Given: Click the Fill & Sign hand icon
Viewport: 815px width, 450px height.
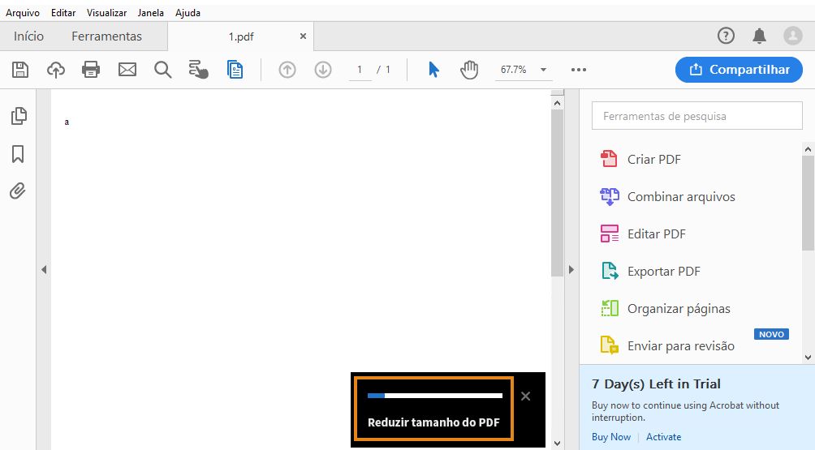Looking at the screenshot, I should pos(198,70).
